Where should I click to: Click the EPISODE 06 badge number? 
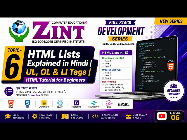175,118
